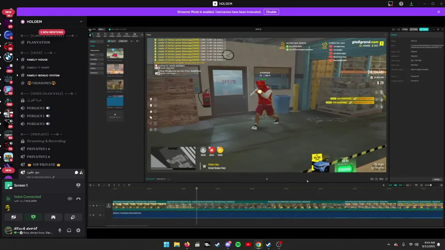Mute the microphone in user panel

60,230
